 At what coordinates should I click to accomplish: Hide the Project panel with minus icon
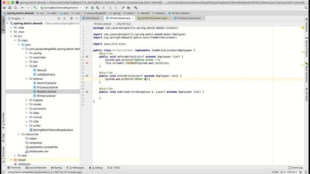(77, 18)
